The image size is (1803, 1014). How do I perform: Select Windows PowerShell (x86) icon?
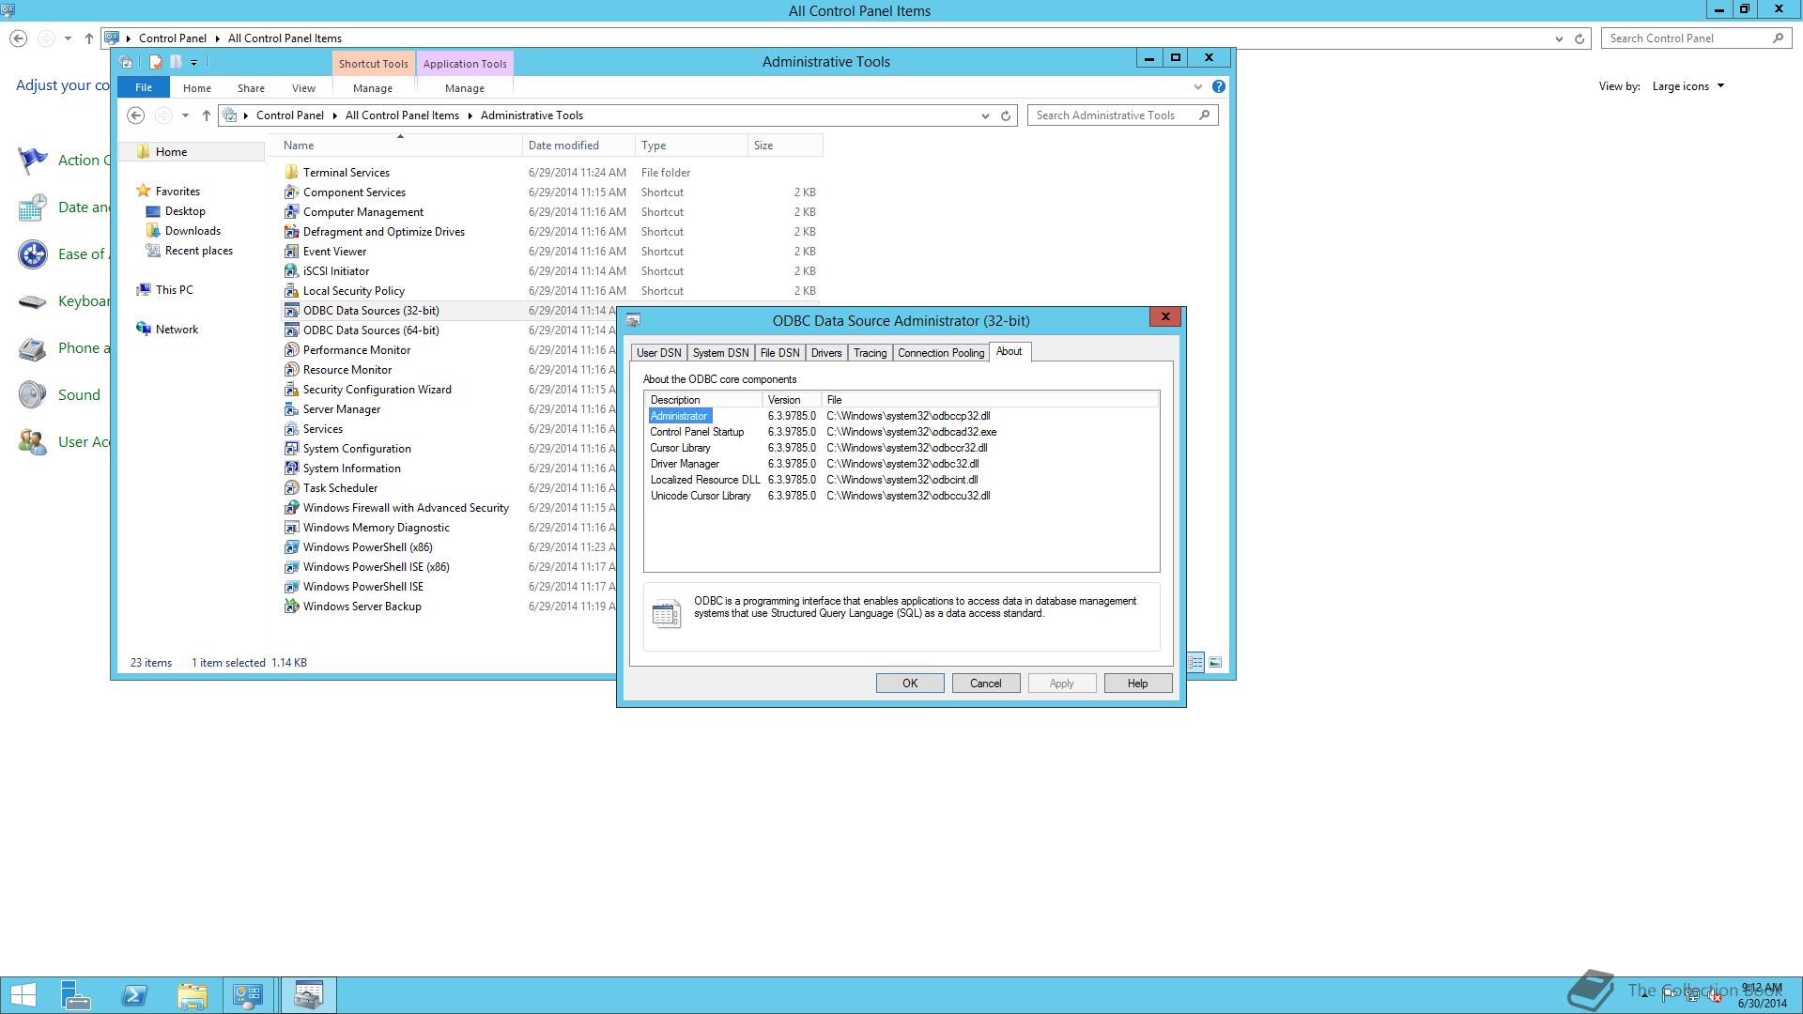click(x=291, y=546)
